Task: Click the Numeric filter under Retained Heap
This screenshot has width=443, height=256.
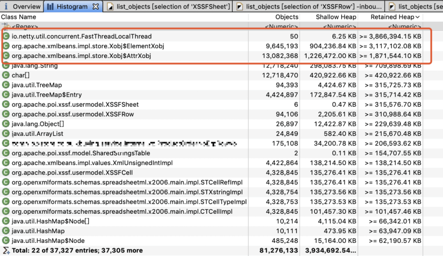Action: pos(404,27)
